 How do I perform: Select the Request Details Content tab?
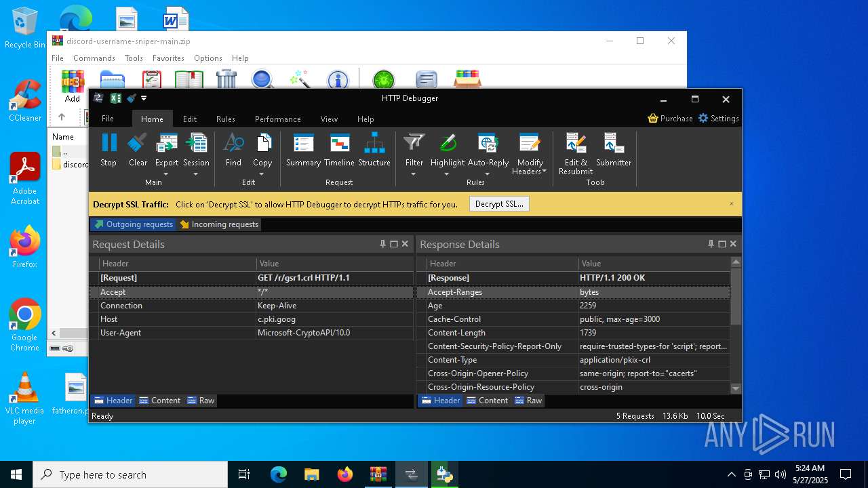click(159, 401)
